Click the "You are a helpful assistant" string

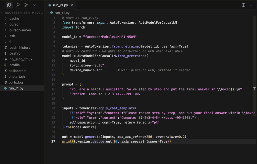(x=156, y=89)
